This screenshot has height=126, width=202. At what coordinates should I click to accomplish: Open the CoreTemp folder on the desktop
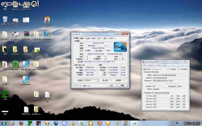pyautogui.click(x=36, y=94)
